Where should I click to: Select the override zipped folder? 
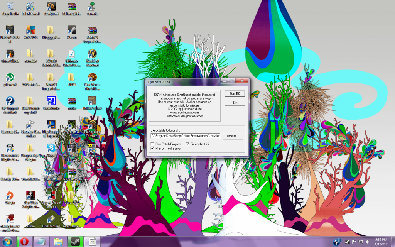pos(30,56)
